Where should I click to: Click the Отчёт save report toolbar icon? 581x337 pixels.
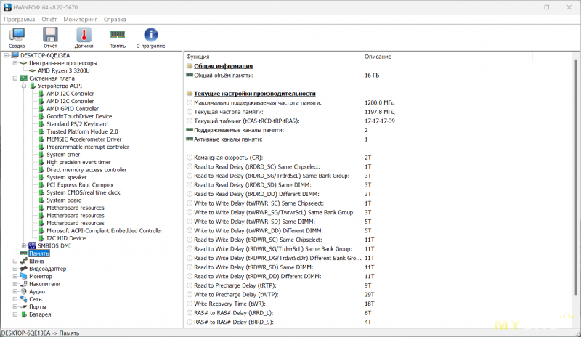pos(50,38)
